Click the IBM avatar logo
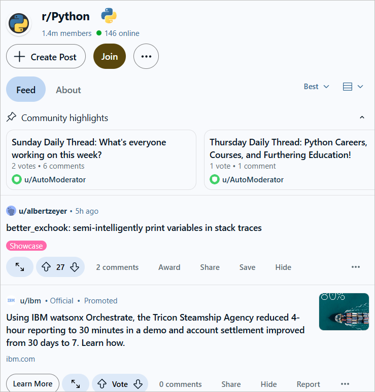375x392 pixels. (11, 300)
